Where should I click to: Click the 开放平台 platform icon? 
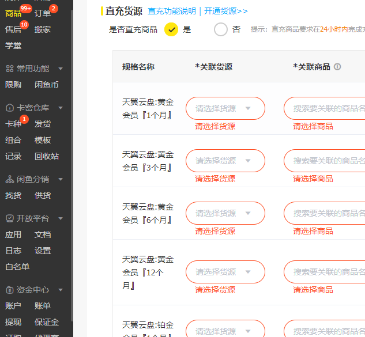point(10,218)
